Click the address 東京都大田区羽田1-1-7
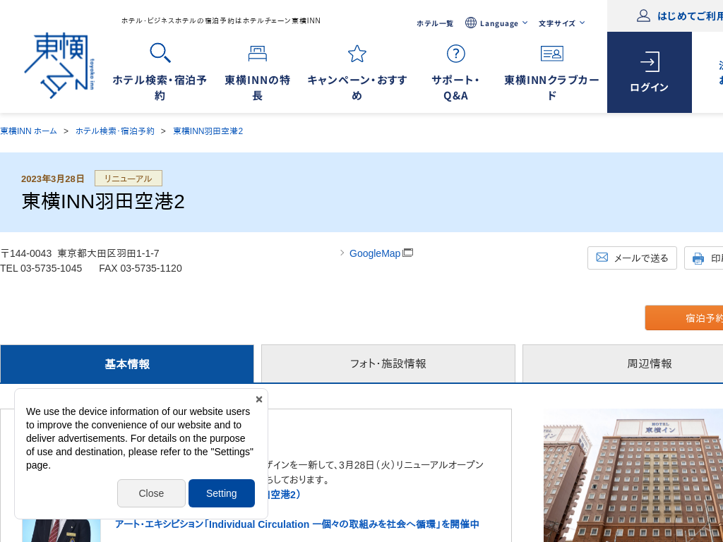The image size is (723, 542). [108, 253]
